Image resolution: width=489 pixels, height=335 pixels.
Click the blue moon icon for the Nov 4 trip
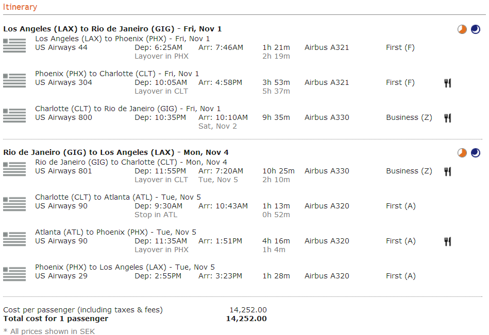point(475,153)
